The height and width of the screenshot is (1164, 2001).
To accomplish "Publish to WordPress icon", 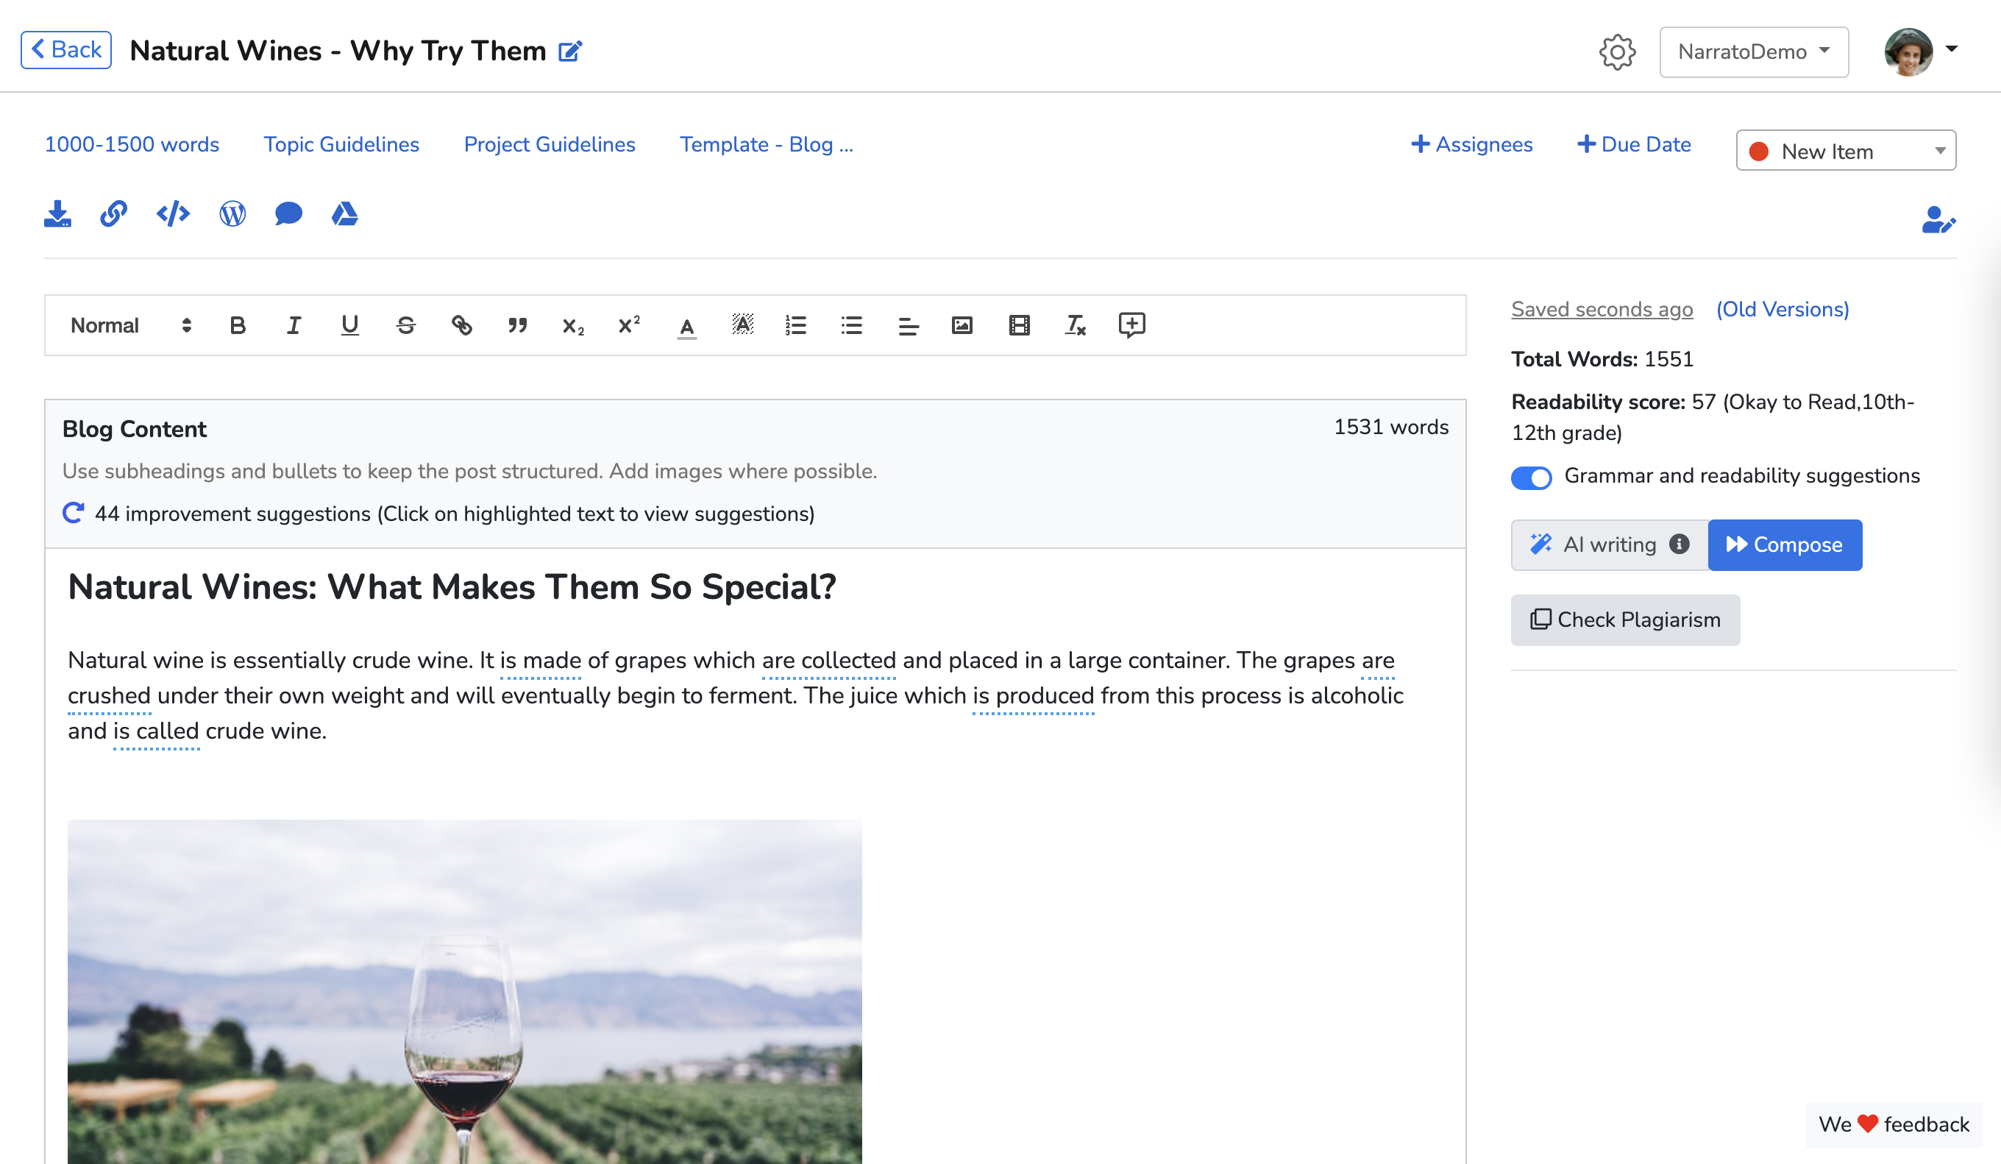I will click(232, 214).
